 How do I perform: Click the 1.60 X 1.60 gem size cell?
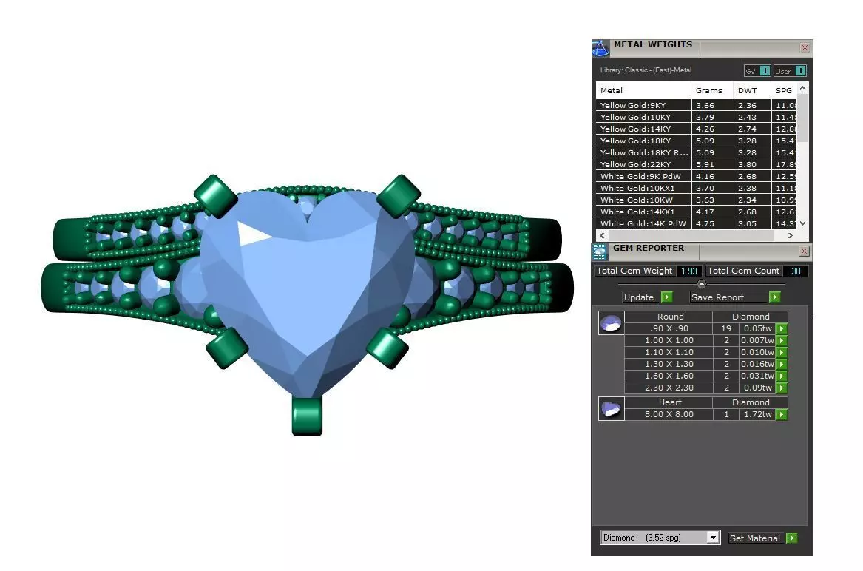pyautogui.click(x=669, y=376)
